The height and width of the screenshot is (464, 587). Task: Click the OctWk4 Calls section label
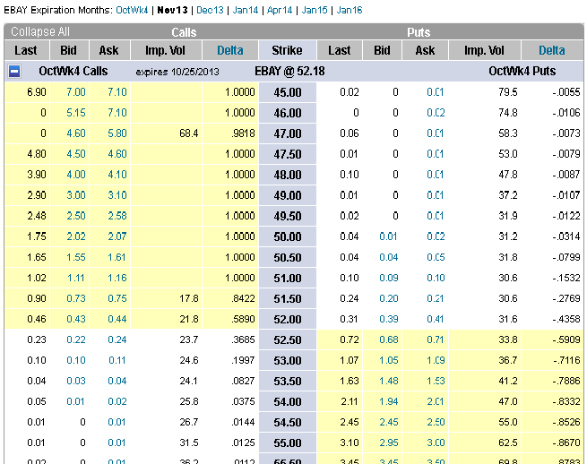(x=73, y=71)
